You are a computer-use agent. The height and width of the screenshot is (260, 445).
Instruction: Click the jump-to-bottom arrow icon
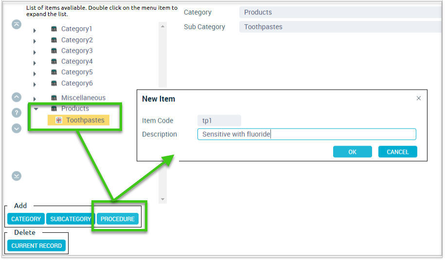click(x=17, y=176)
